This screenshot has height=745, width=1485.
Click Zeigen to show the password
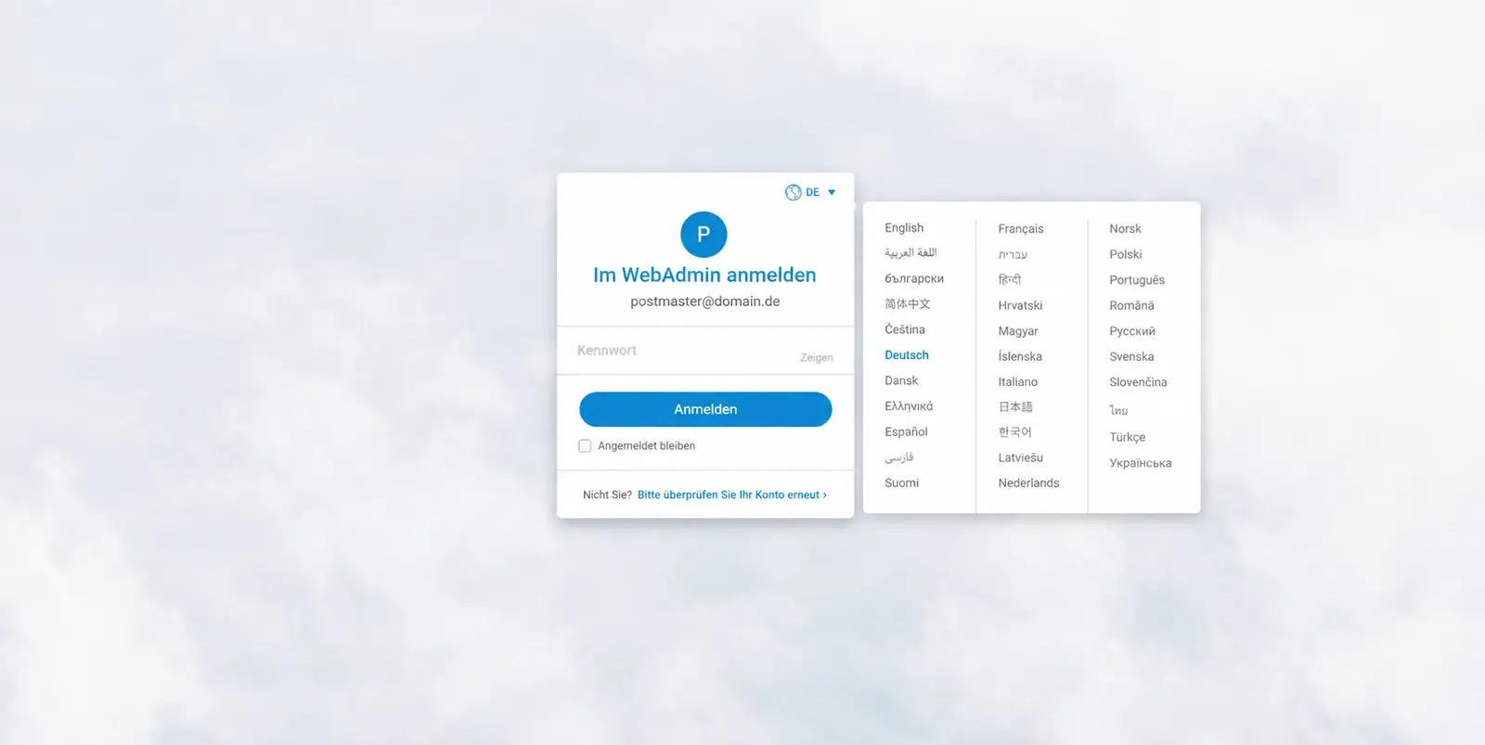click(x=817, y=358)
